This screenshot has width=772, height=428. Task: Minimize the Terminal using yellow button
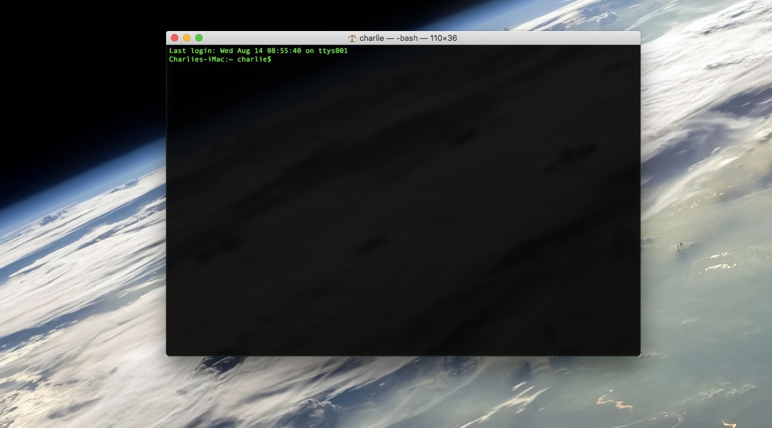[187, 38]
